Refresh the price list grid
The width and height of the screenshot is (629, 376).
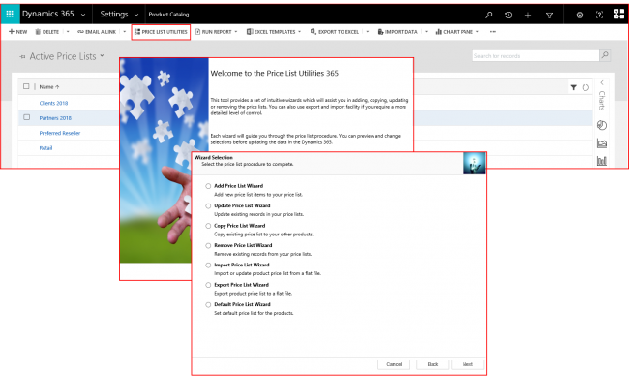click(585, 87)
